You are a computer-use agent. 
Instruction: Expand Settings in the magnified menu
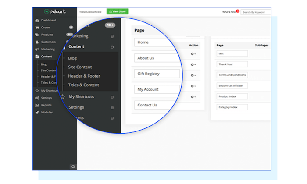pyautogui.click(x=112, y=107)
